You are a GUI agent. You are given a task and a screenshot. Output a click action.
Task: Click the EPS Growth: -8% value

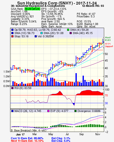[52, 11]
